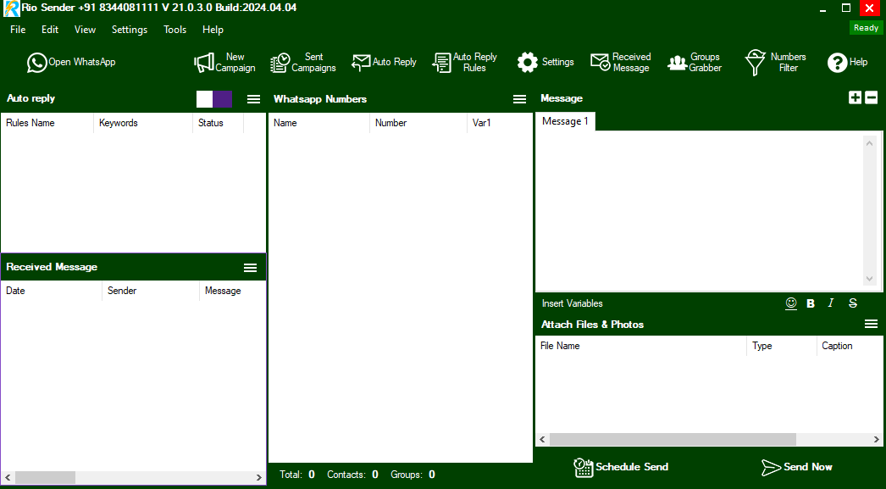Click right arrow of Attach Files scrollbar
Viewport: 886px width, 489px height.
tap(877, 439)
